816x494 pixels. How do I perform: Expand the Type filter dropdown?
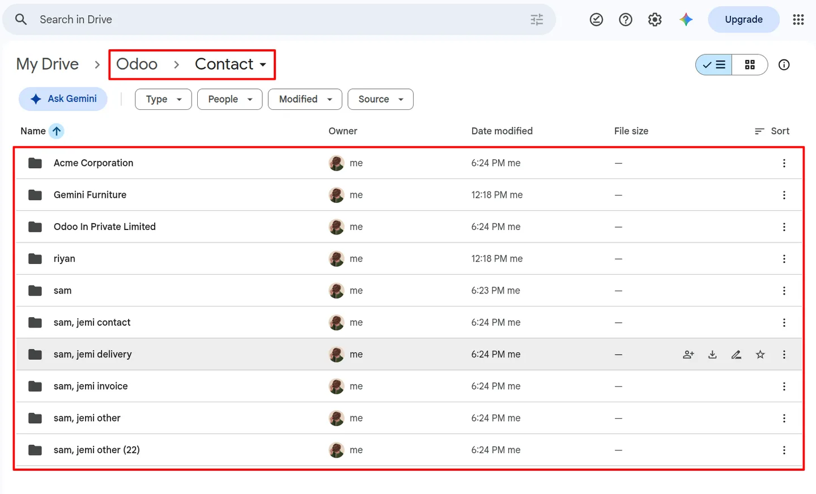163,100
